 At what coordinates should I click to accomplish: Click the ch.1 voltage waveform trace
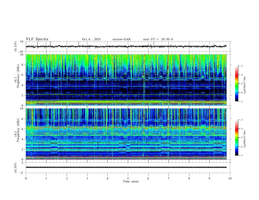tap(126, 46)
